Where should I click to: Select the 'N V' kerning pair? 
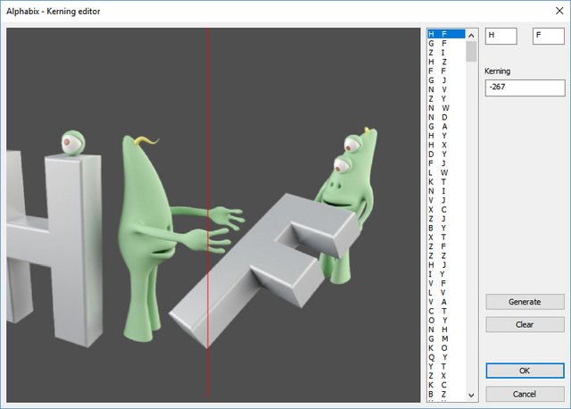point(446,89)
